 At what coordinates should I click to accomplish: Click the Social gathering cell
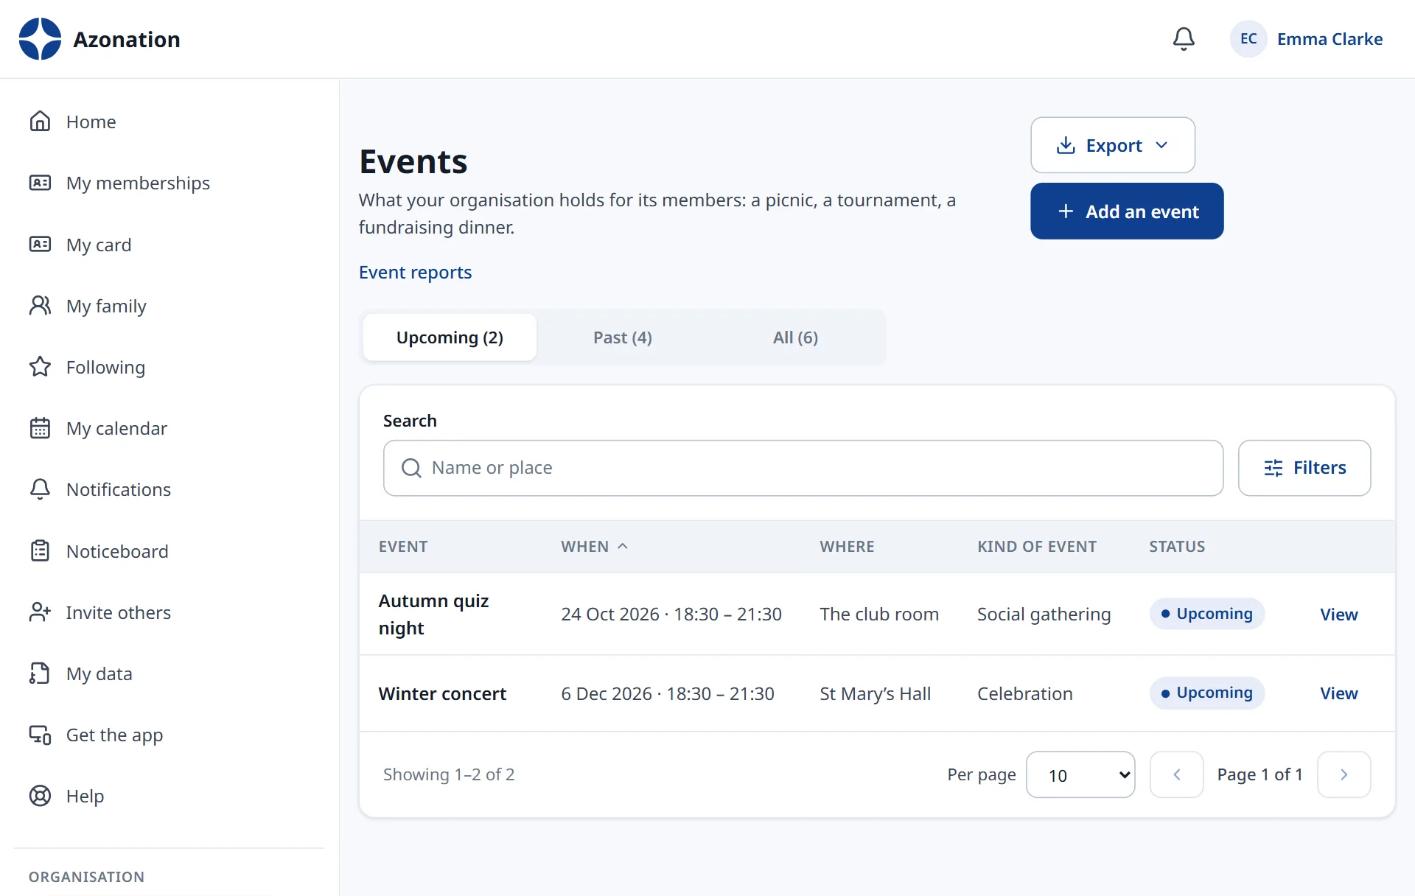pyautogui.click(x=1044, y=615)
